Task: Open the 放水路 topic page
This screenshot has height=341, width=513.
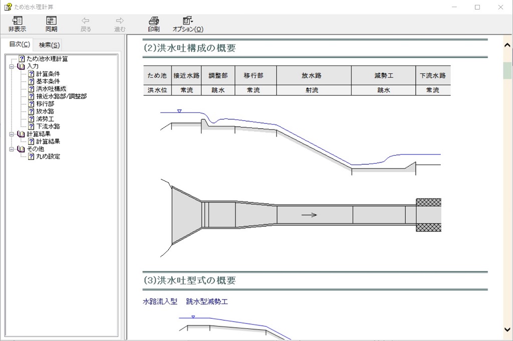Action: click(45, 111)
